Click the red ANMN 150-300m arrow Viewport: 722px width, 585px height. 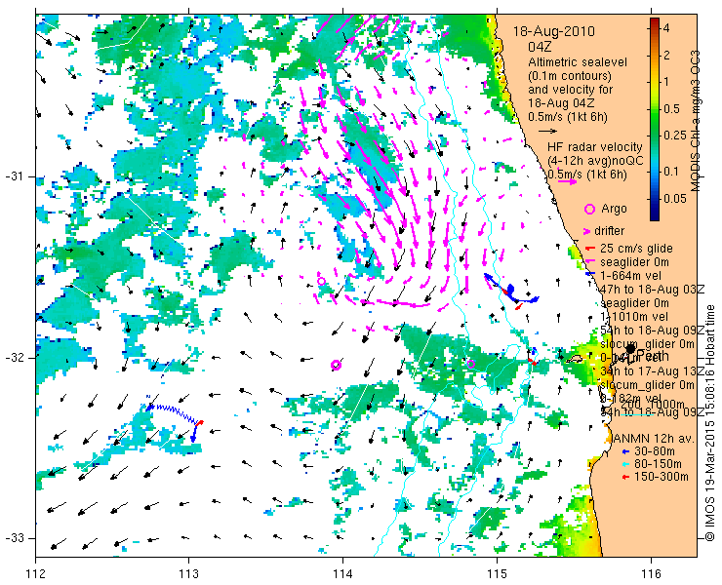pyautogui.click(x=624, y=478)
